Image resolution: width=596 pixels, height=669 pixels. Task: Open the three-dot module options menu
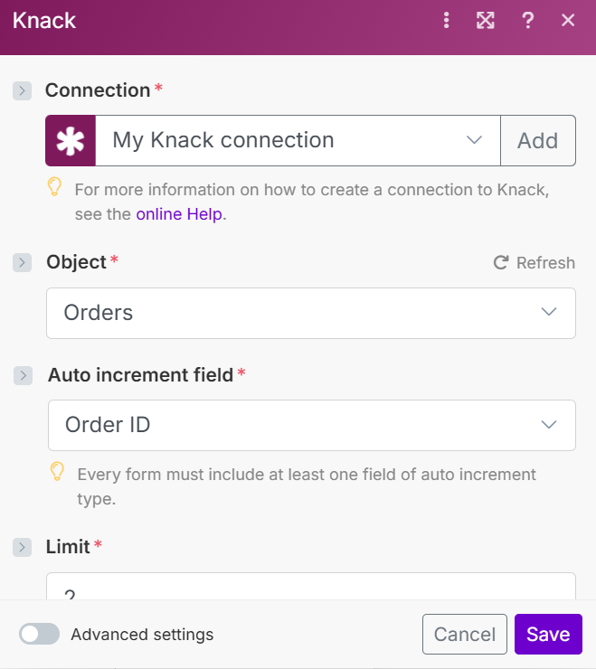point(446,21)
